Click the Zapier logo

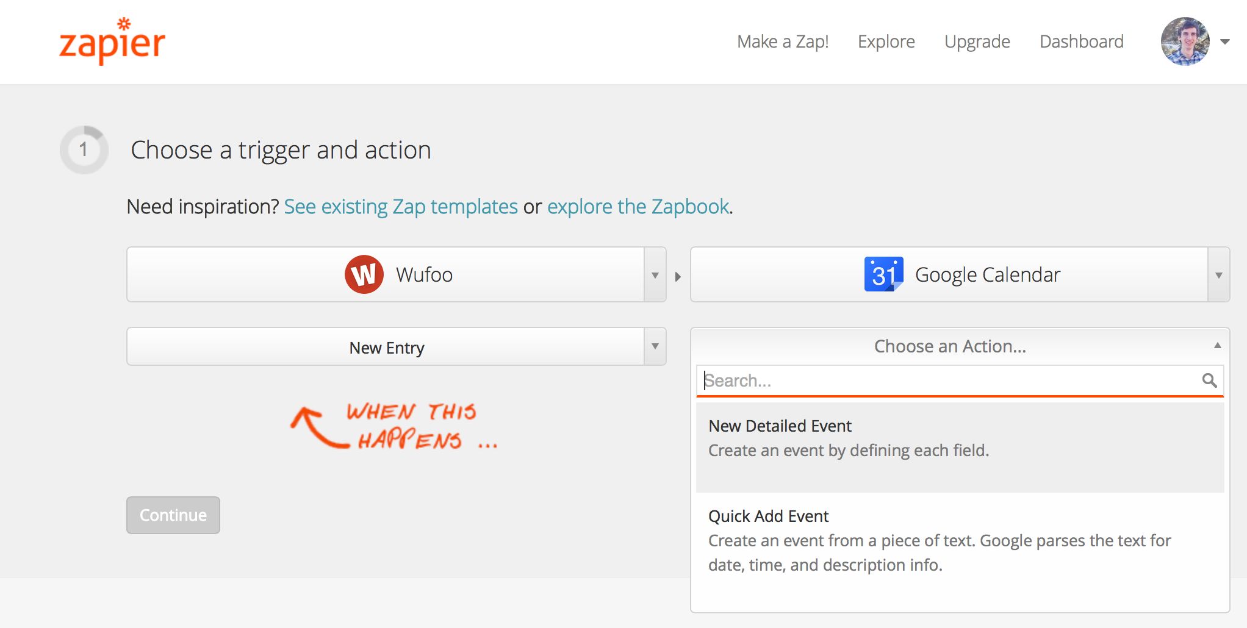point(112,41)
